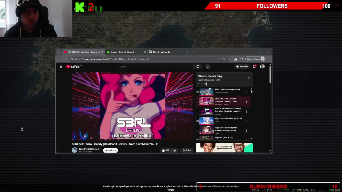Click the 'Verify it's you' profile button
Screen dimensions: 342x192
(255, 59)
